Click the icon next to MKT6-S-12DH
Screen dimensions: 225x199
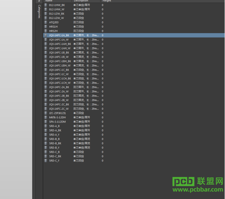click(x=46, y=118)
